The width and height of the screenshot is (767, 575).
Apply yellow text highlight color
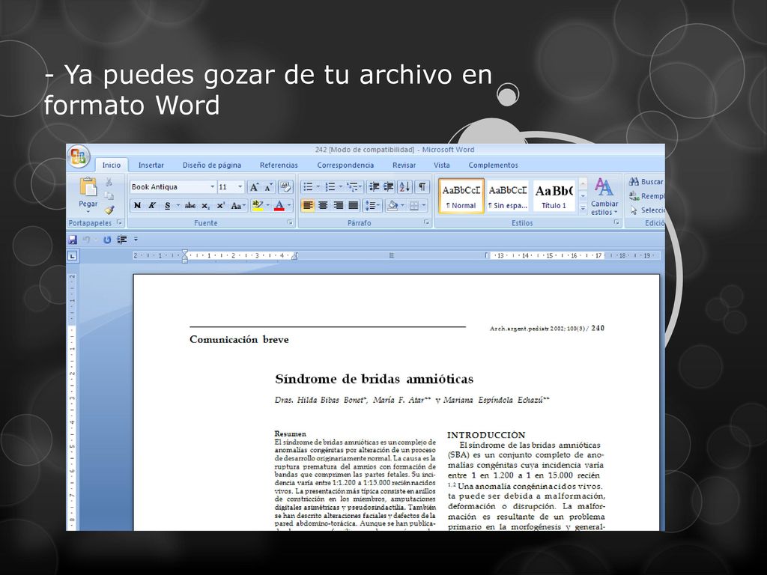click(x=258, y=205)
